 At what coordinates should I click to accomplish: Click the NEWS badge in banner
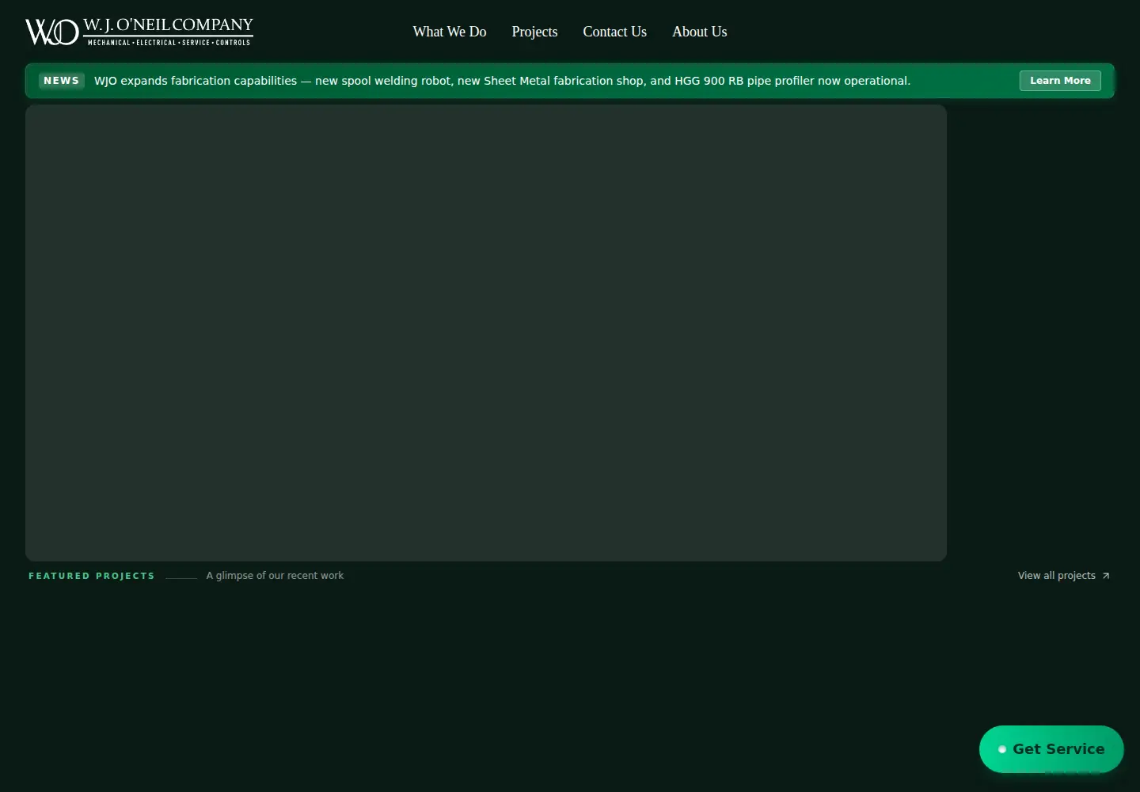(x=62, y=81)
